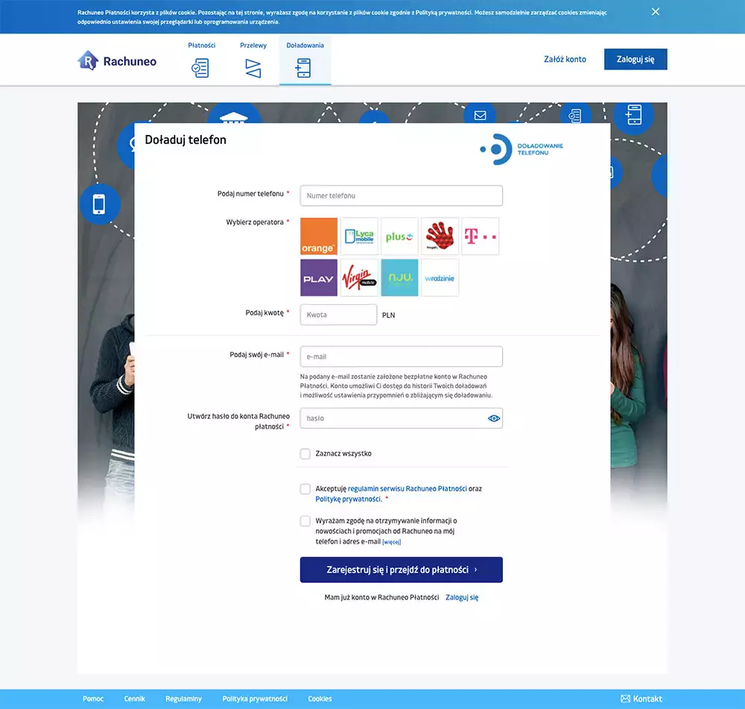Screen dimensions: 745x709
Task: Select the Lycamobile operator logo
Action: coord(359,235)
